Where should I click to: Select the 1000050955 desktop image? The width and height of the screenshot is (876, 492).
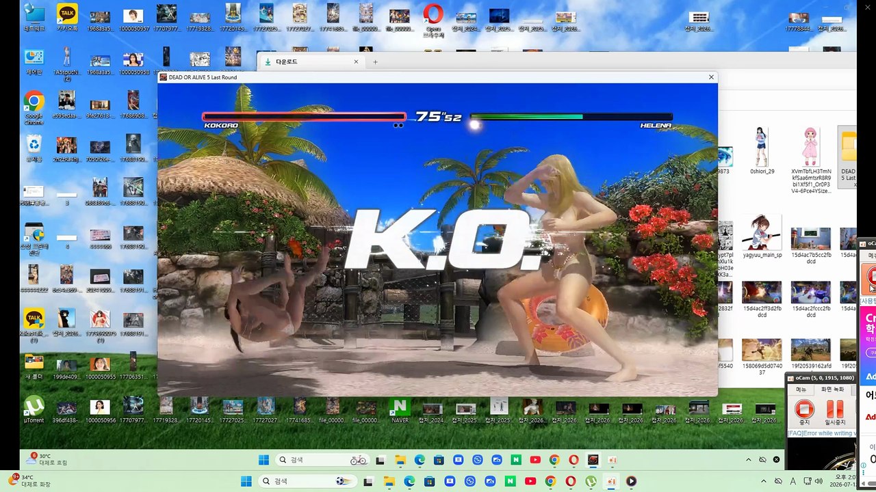tap(100, 367)
